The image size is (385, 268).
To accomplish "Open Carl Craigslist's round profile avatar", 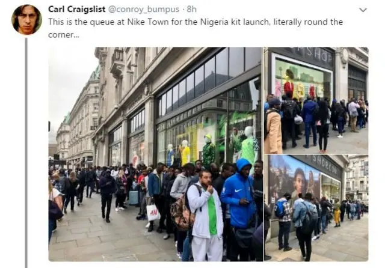I will coord(26,20).
